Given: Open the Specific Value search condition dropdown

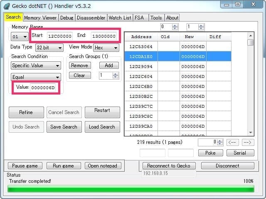Looking at the screenshot, I should pyautogui.click(x=36, y=66).
